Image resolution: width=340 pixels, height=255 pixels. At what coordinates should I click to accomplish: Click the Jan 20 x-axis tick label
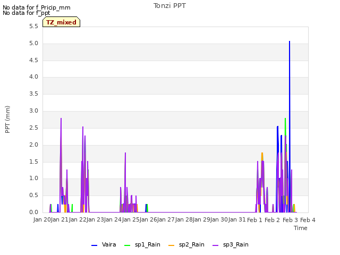tap(42, 220)
